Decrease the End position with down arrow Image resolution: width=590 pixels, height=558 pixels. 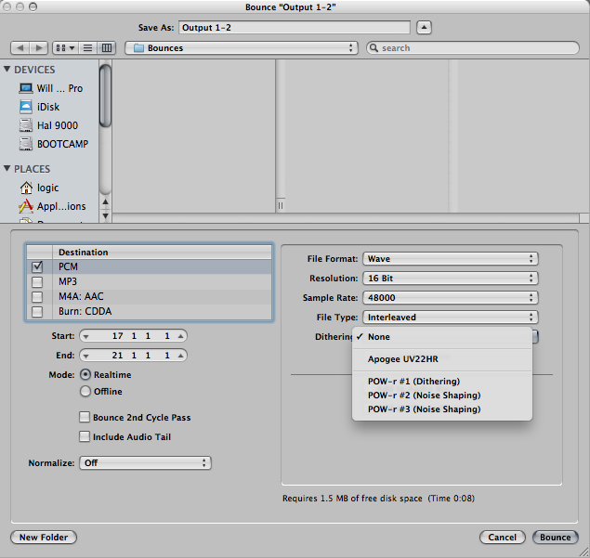[x=85, y=356]
